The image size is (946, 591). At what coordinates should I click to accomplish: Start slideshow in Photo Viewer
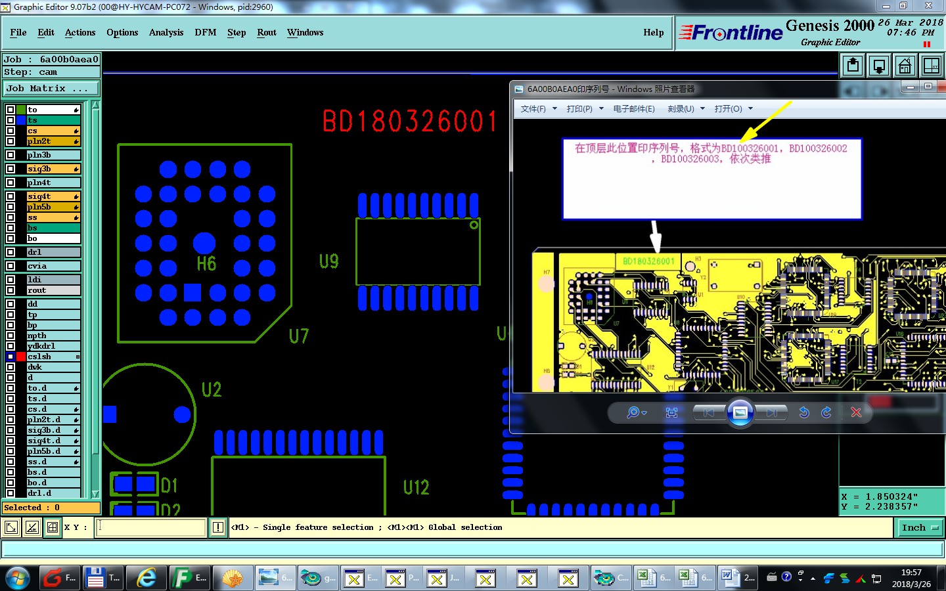click(x=740, y=412)
